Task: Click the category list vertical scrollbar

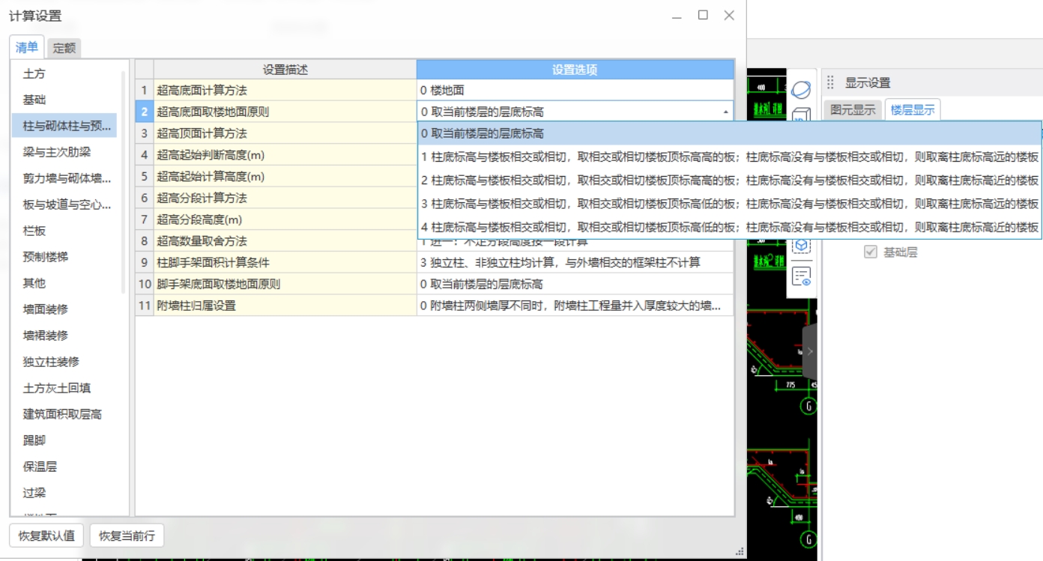Action: [124, 181]
